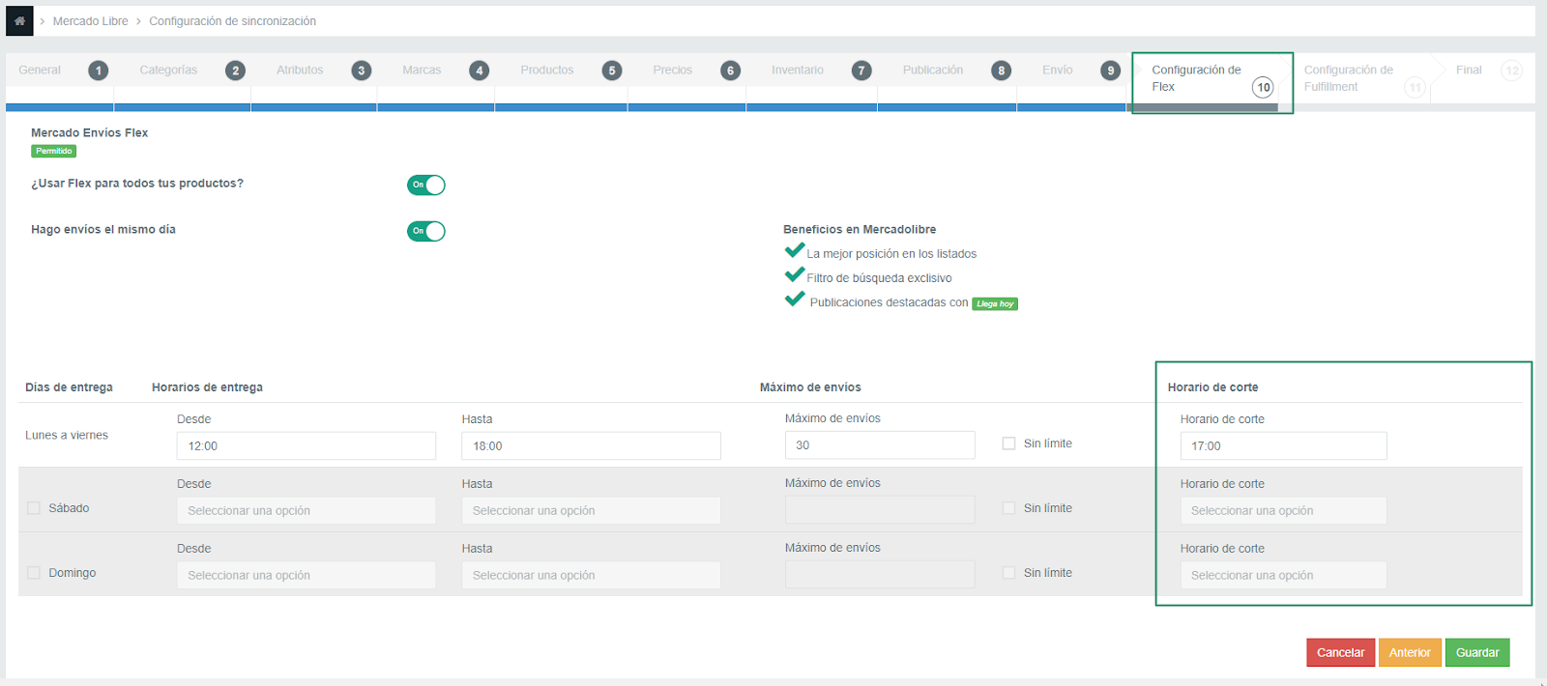Click the green Permitido badge

[54, 151]
